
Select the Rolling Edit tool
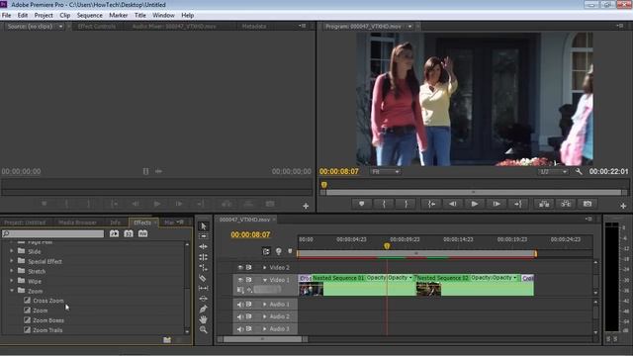[203, 257]
